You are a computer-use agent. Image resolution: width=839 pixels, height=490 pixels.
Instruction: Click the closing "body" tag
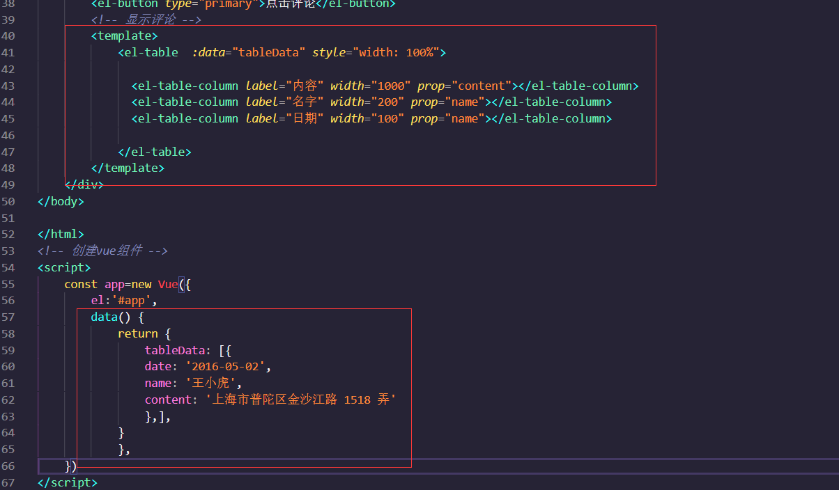pyautogui.click(x=61, y=201)
